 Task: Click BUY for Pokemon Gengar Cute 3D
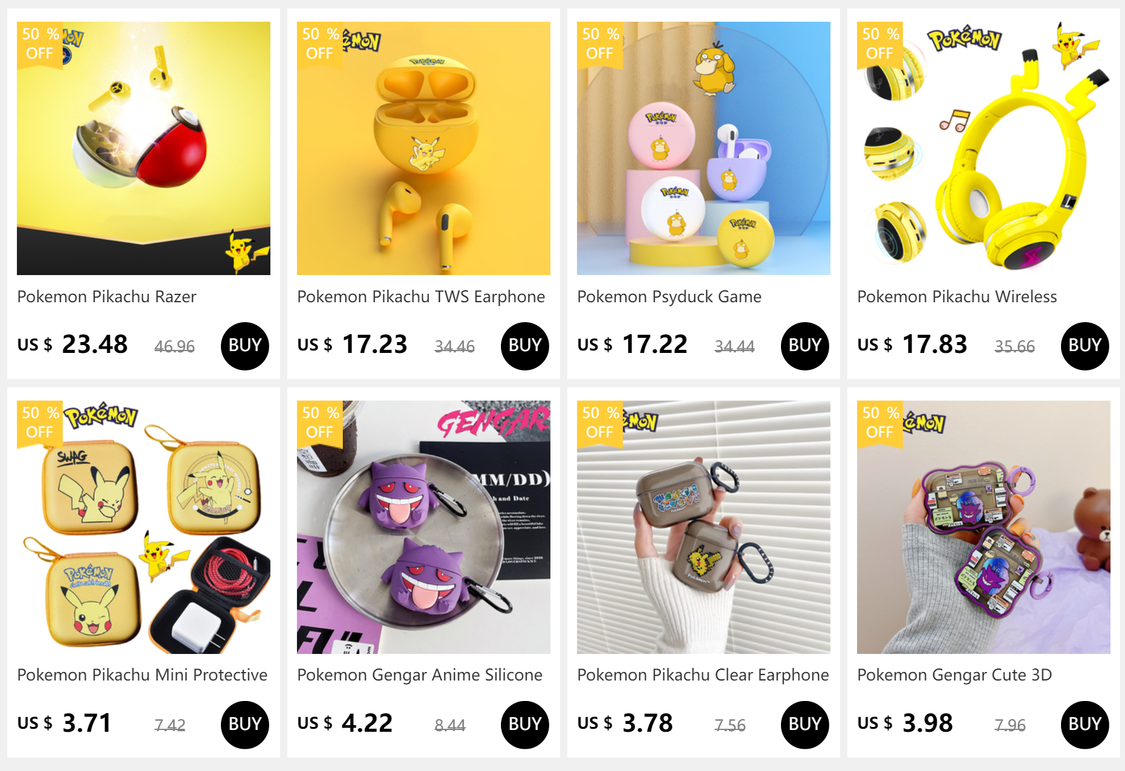coord(1085,725)
